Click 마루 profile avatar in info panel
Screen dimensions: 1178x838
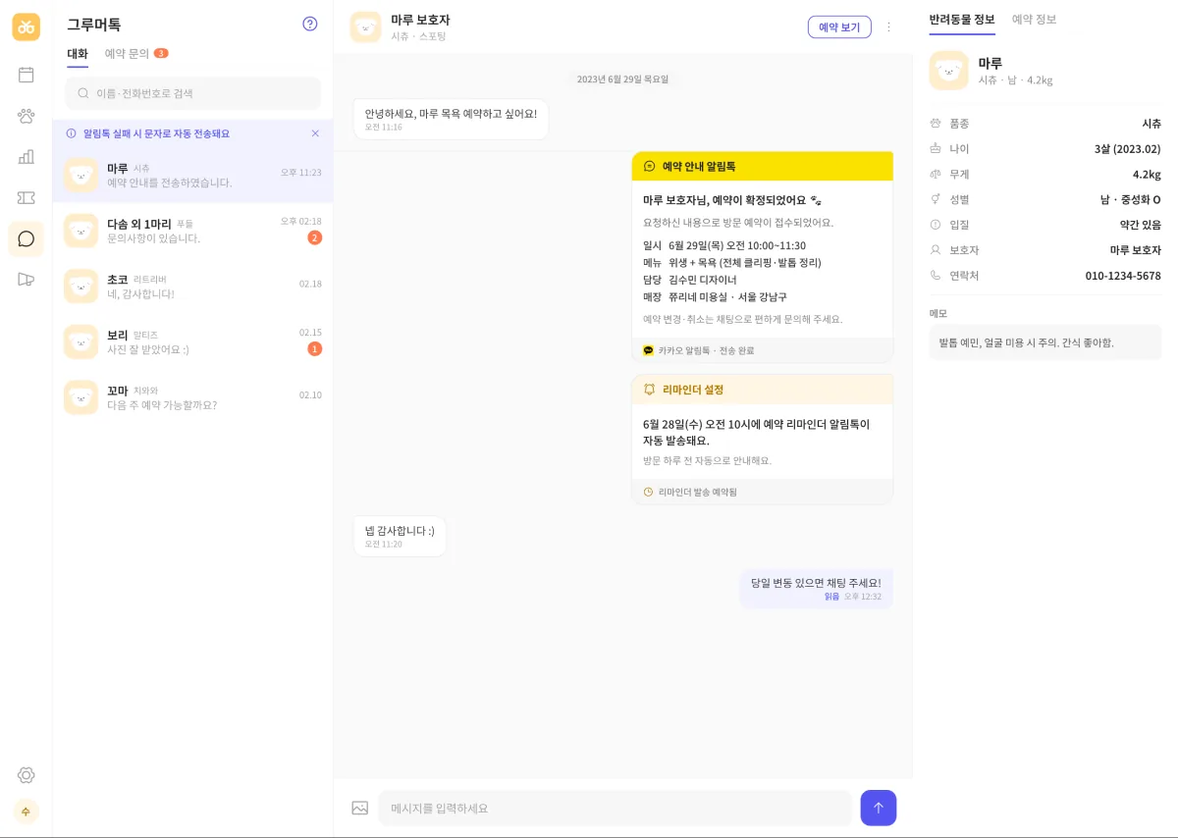948,71
